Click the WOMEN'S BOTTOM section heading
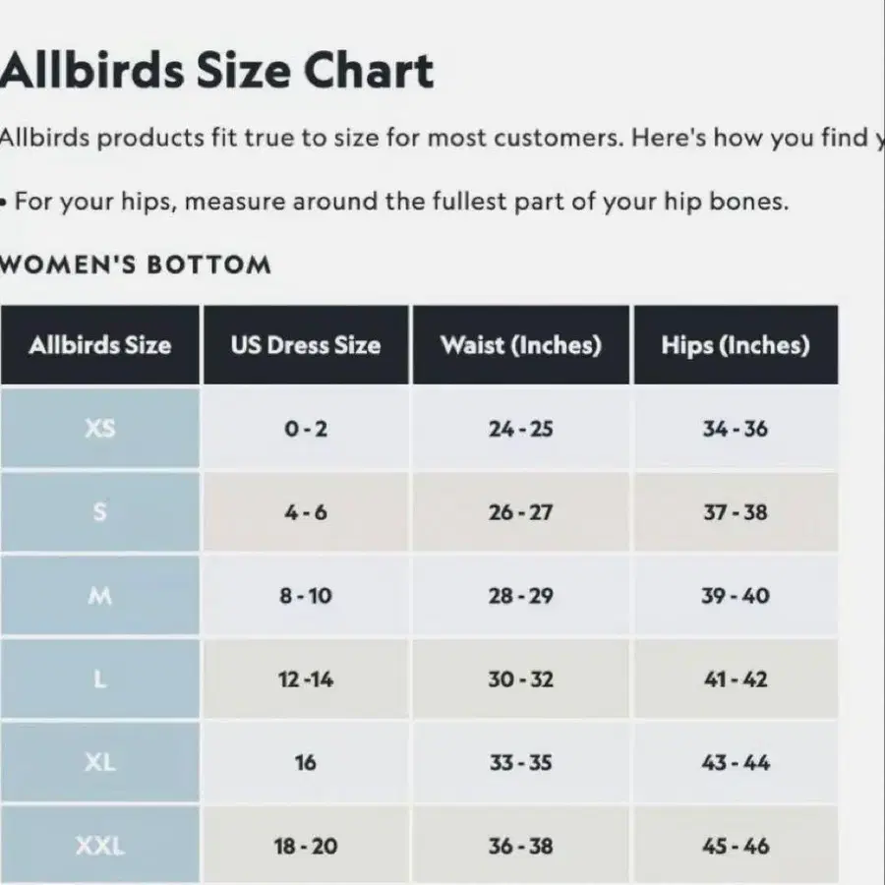The width and height of the screenshot is (885, 885). pos(136,265)
